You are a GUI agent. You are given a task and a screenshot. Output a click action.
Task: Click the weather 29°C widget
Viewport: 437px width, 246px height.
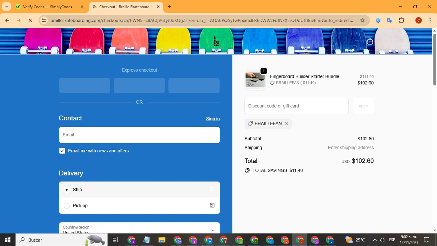click(x=355, y=240)
